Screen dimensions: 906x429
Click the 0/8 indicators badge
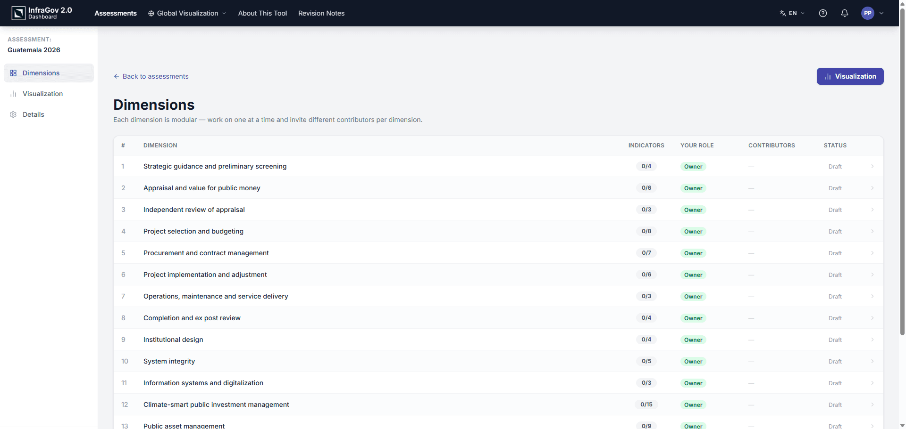(646, 231)
